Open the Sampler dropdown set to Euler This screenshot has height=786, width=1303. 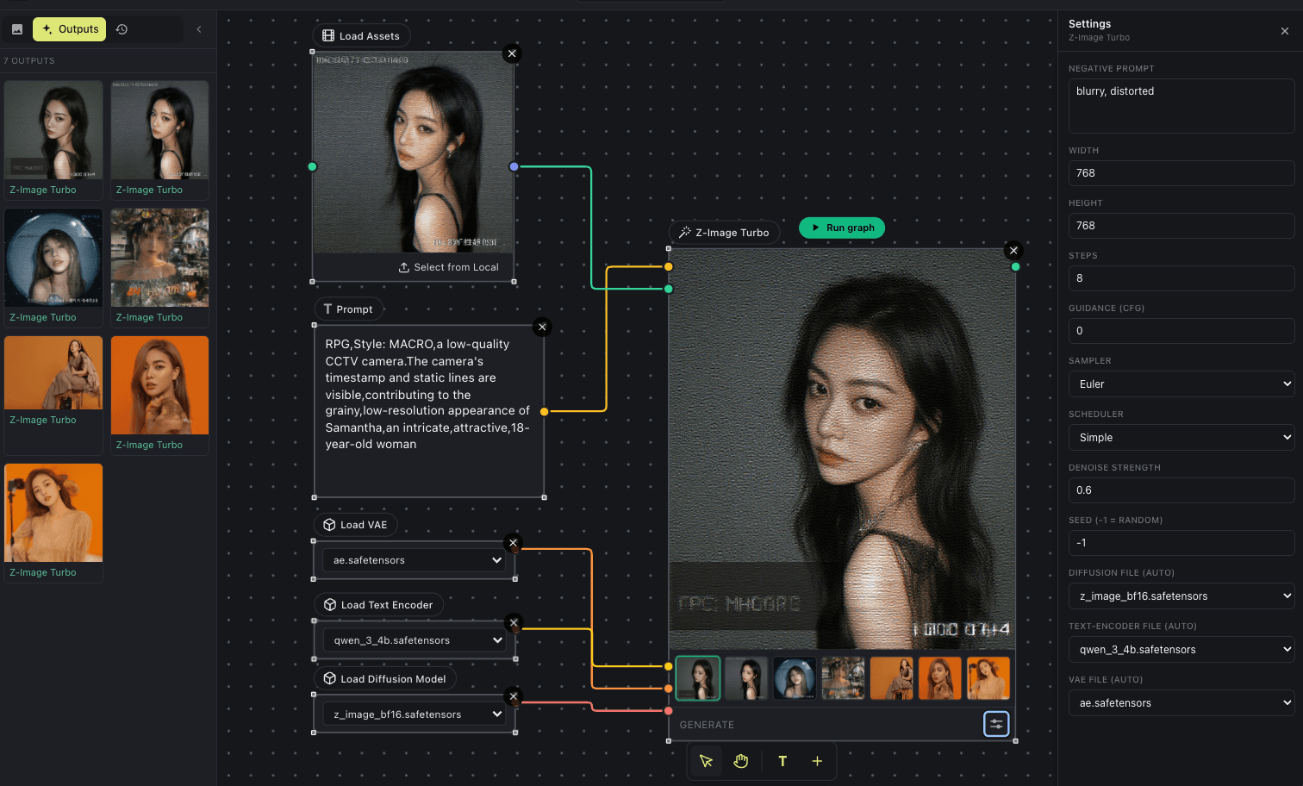[1181, 384]
